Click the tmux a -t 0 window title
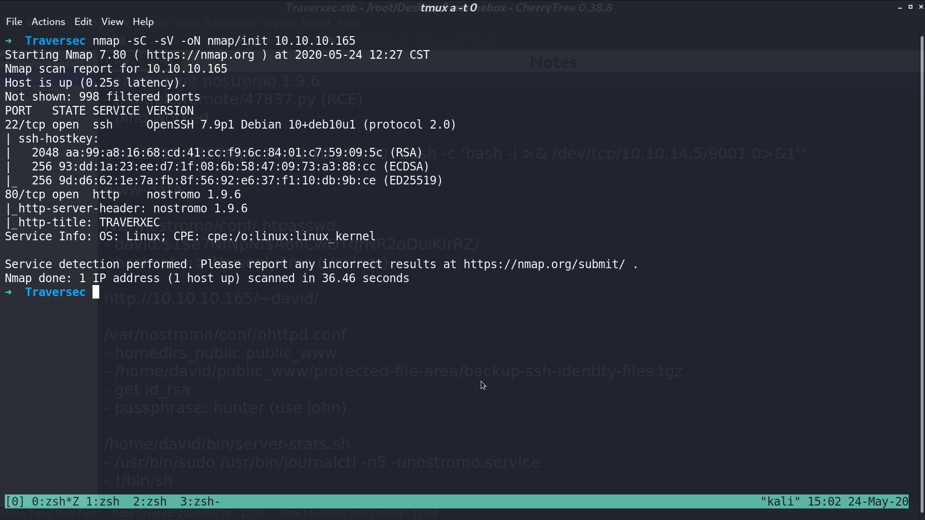Image resolution: width=925 pixels, height=520 pixels. click(x=449, y=8)
